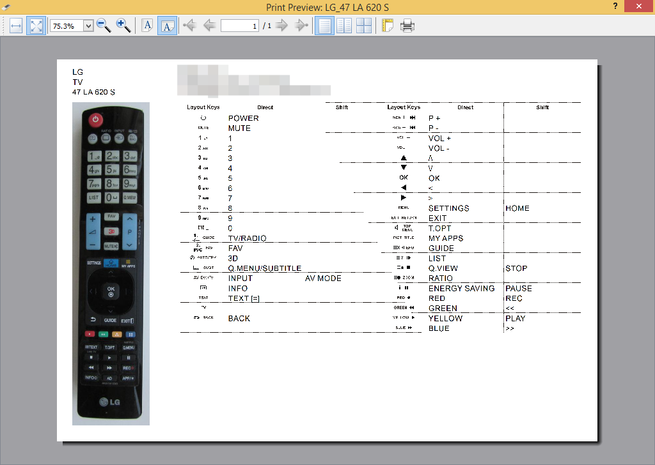Click the 75.3% zoom value field
The height and width of the screenshot is (465, 655).
pyautogui.click(x=67, y=26)
